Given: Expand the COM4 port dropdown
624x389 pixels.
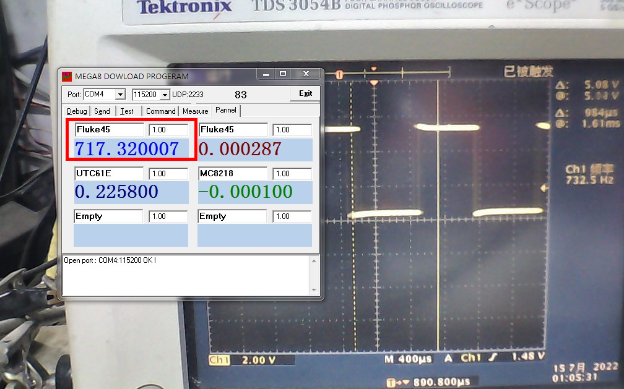Looking at the screenshot, I should (120, 95).
